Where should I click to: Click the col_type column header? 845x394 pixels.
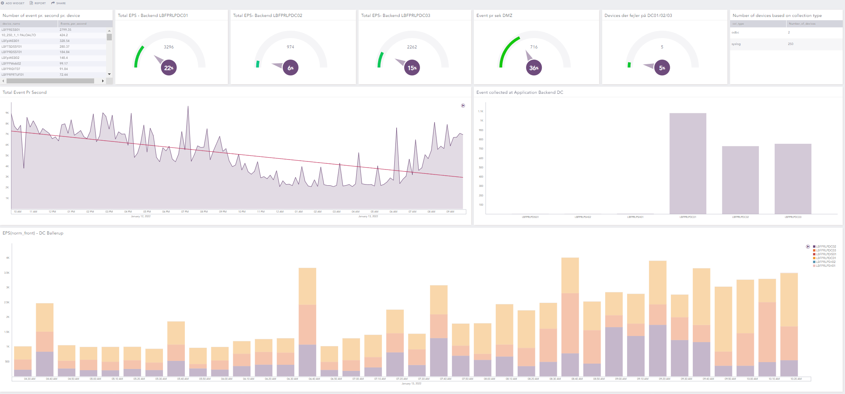(738, 24)
